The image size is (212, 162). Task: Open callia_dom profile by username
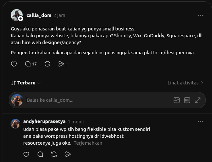point(39,15)
